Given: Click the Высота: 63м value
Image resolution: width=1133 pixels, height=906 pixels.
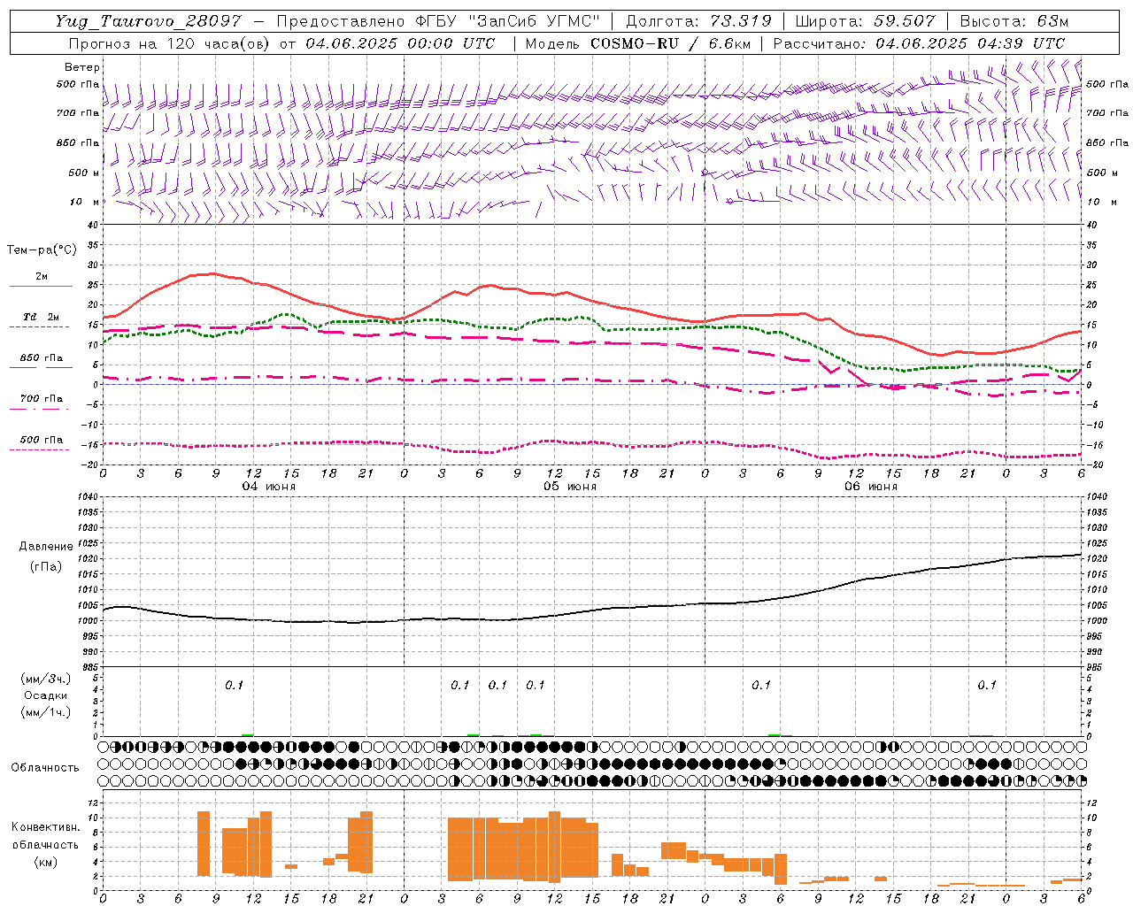Looking at the screenshot, I should [x=1014, y=21].
